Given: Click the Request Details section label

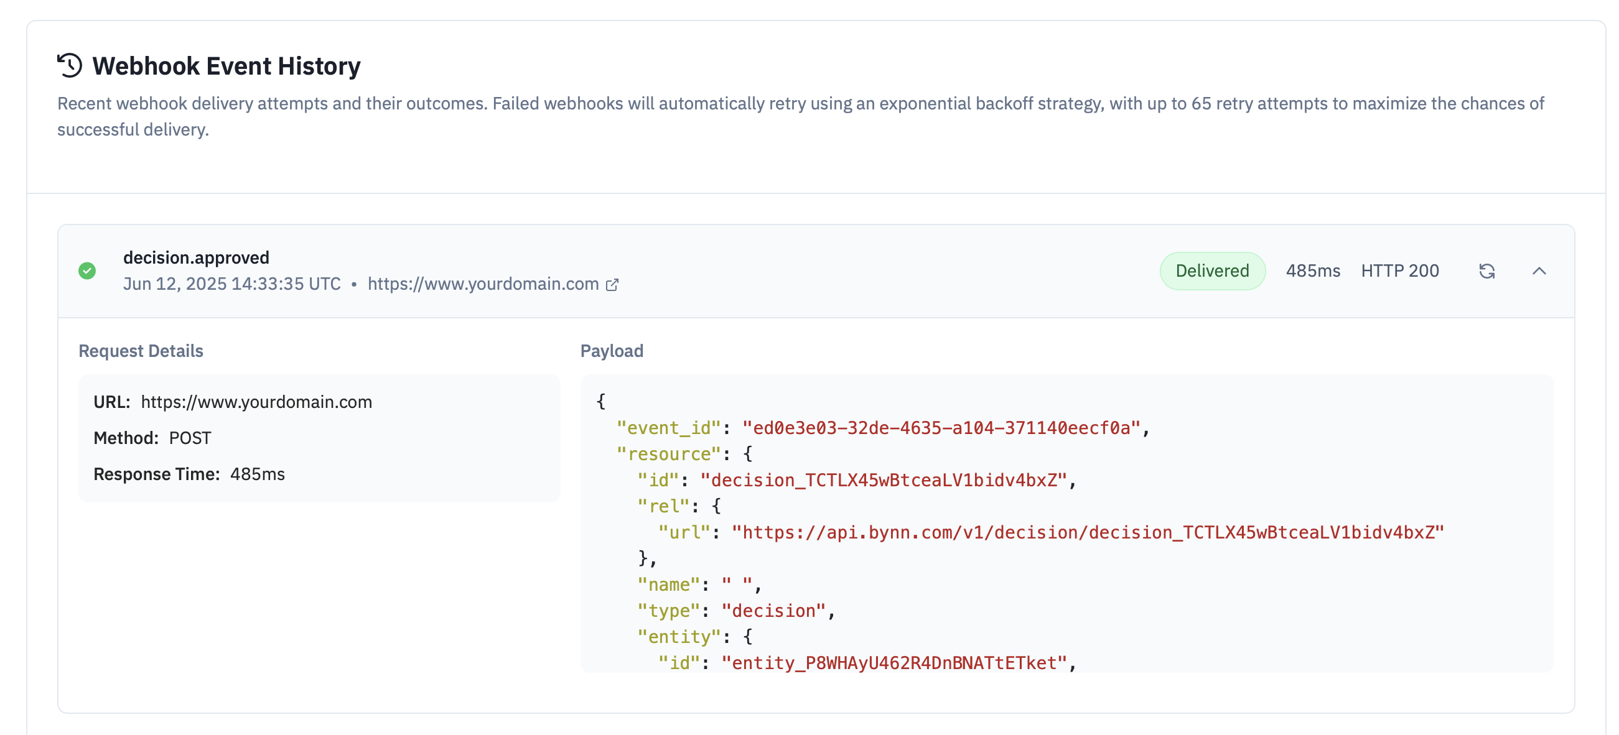Looking at the screenshot, I should [141, 351].
